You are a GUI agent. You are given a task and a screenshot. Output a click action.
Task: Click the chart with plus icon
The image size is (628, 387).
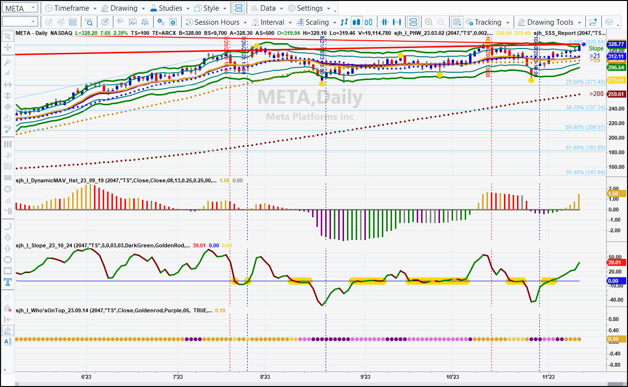593,22
